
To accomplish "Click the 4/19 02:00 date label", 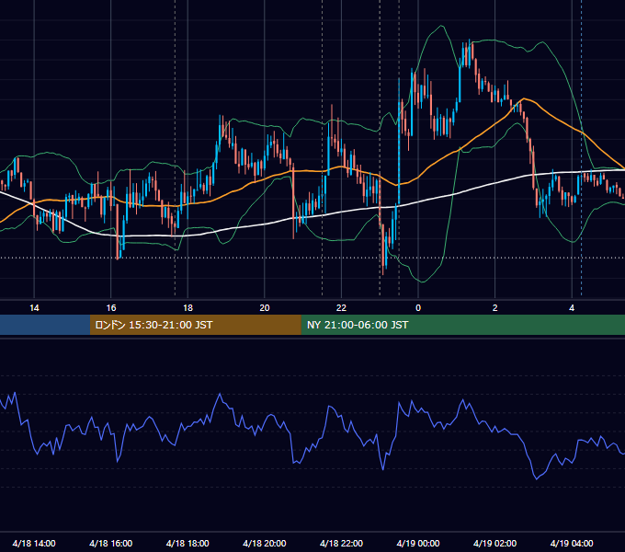I will click(x=494, y=543).
